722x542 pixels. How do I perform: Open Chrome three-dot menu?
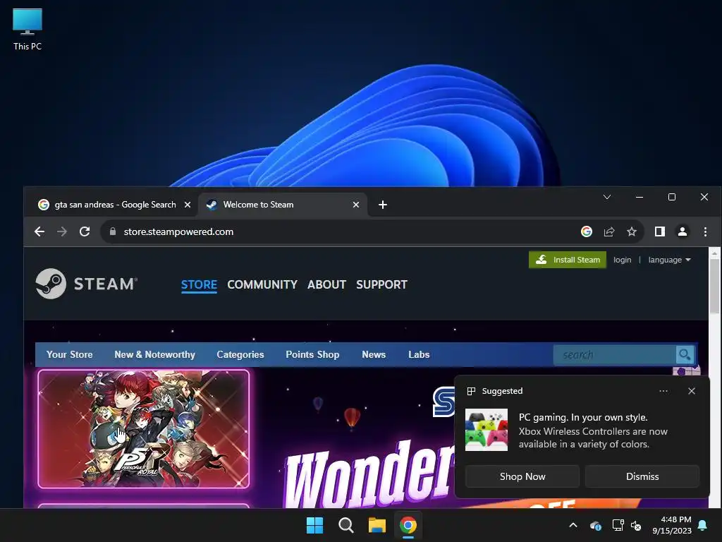pos(705,231)
